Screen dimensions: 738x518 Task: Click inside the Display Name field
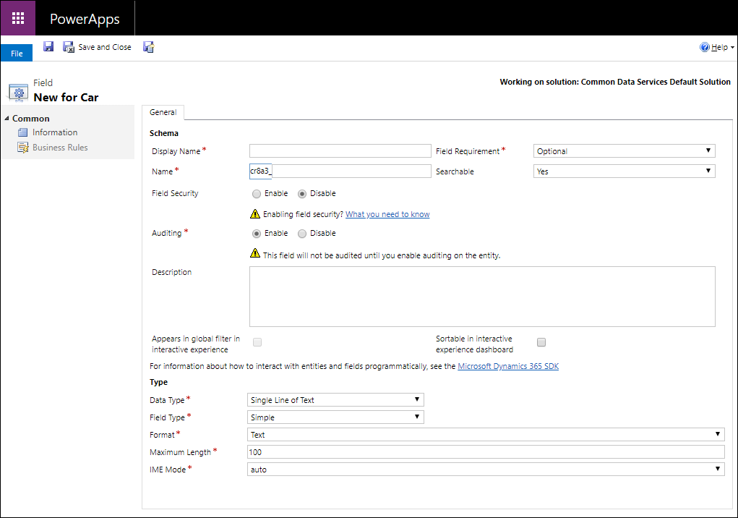(340, 150)
